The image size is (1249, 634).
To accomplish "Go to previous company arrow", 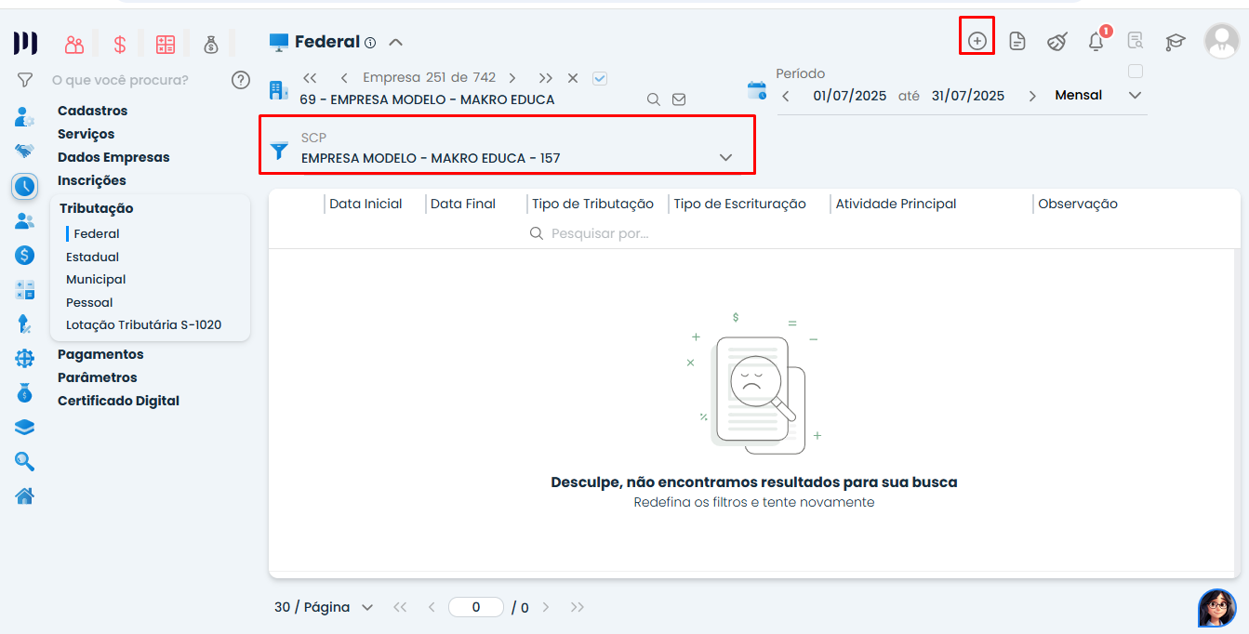I will coord(344,78).
